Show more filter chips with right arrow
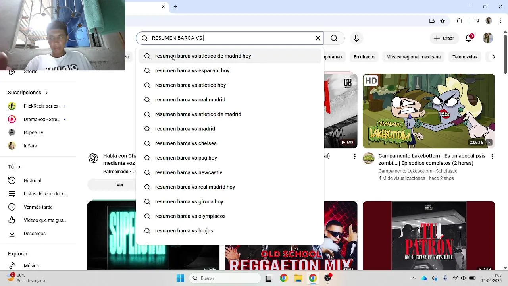Viewport: 508px width, 286px height. [x=493, y=57]
